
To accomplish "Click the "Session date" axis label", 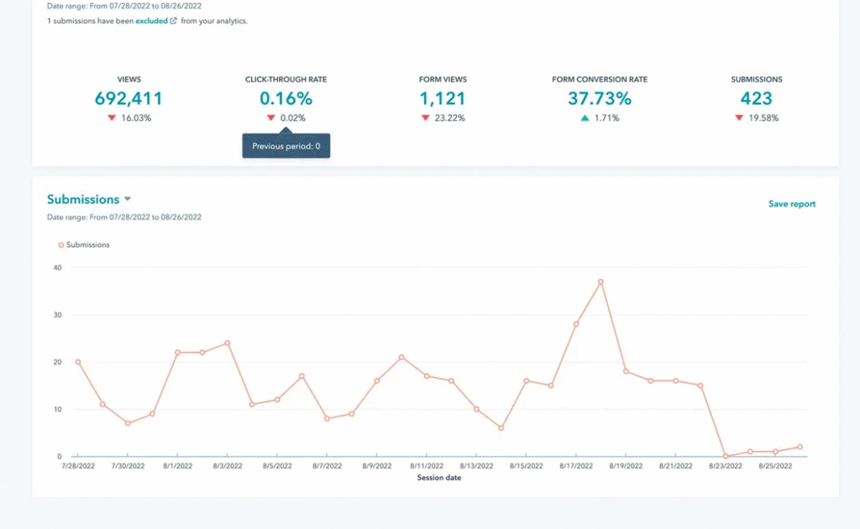I will (438, 477).
